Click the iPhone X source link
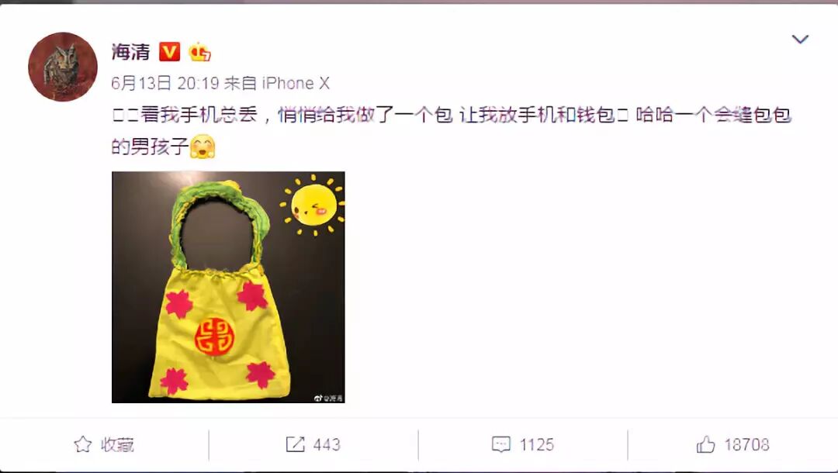Viewport: 838px width, 473px height. click(x=296, y=83)
